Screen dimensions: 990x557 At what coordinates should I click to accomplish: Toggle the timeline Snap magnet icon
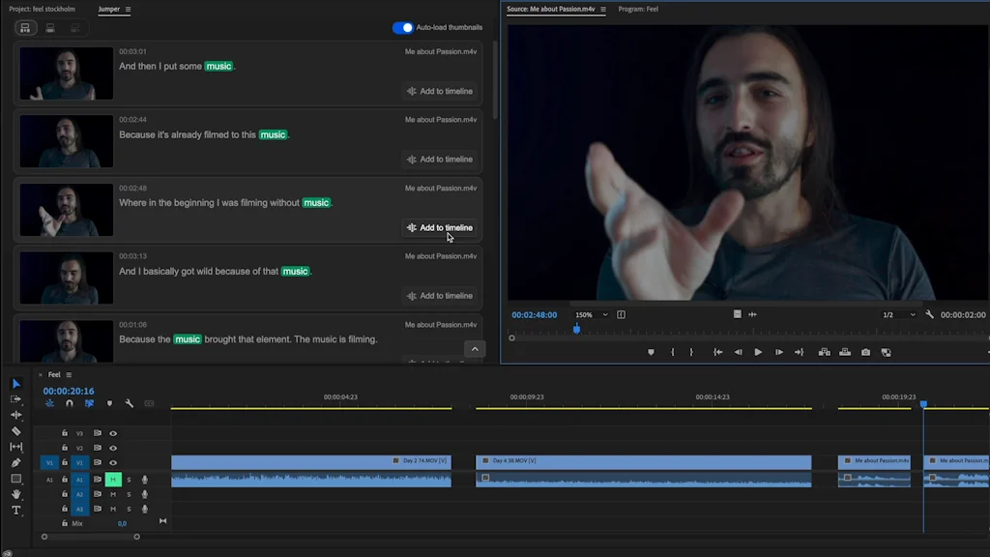tap(69, 403)
